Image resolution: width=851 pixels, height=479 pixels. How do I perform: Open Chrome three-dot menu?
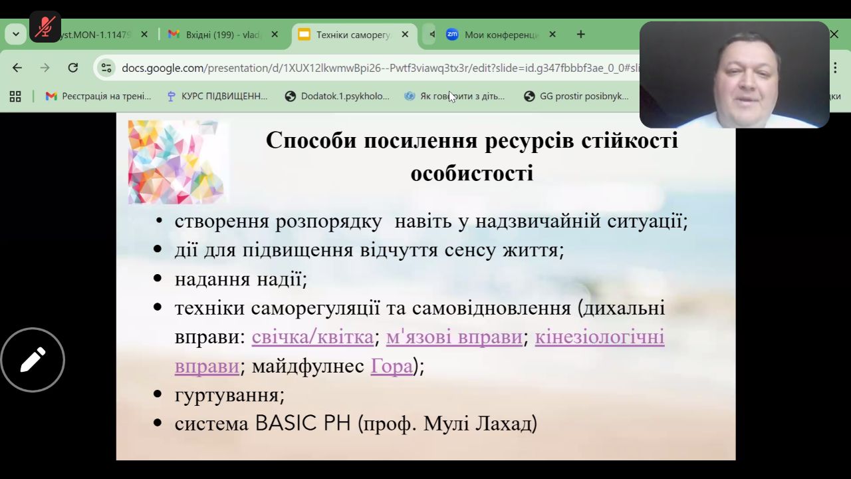click(x=835, y=68)
